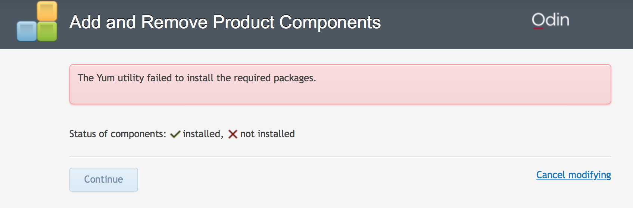
Task: Click the word installed beside the green checkmark
Action: (x=202, y=134)
